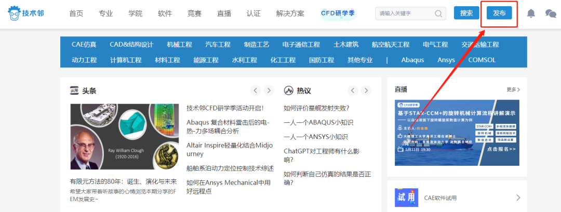561x212 pixels.
Task: Open 更多 live broadcasts link
Action: click(x=513, y=90)
